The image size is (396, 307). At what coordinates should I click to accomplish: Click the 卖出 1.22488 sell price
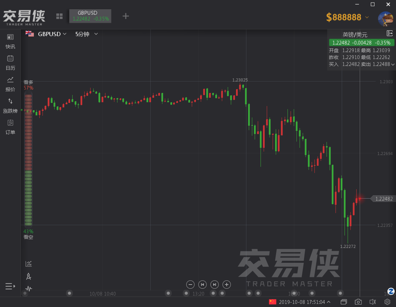375,64
